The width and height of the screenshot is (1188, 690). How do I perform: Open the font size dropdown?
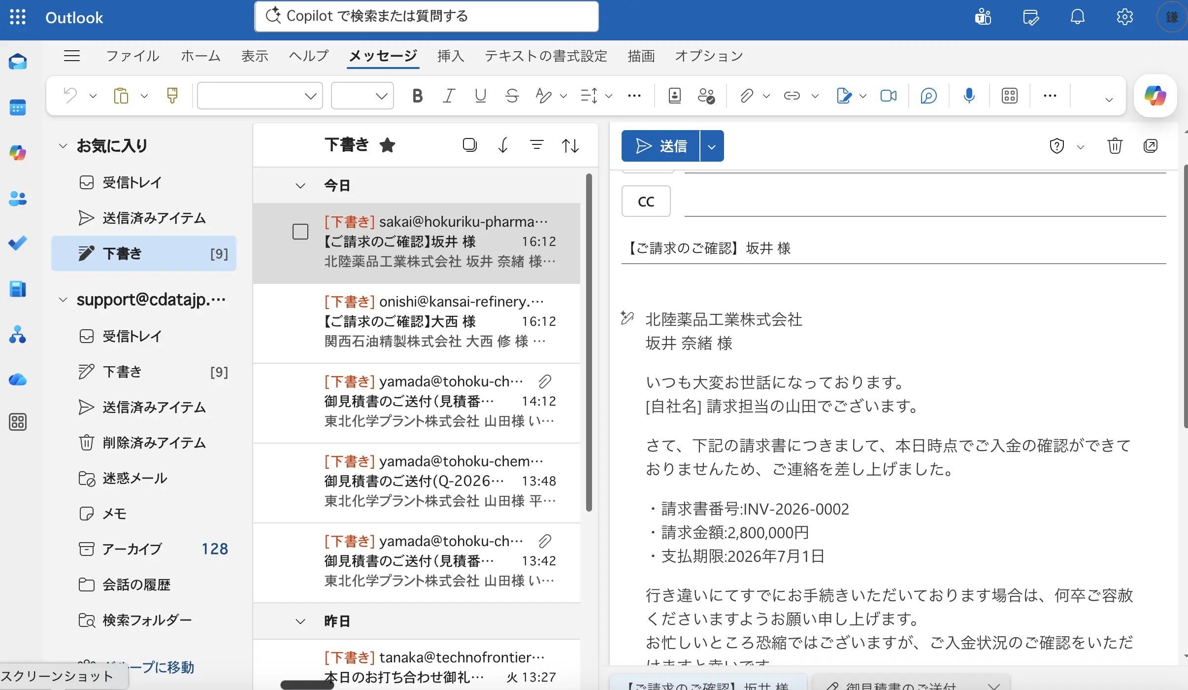tap(363, 96)
